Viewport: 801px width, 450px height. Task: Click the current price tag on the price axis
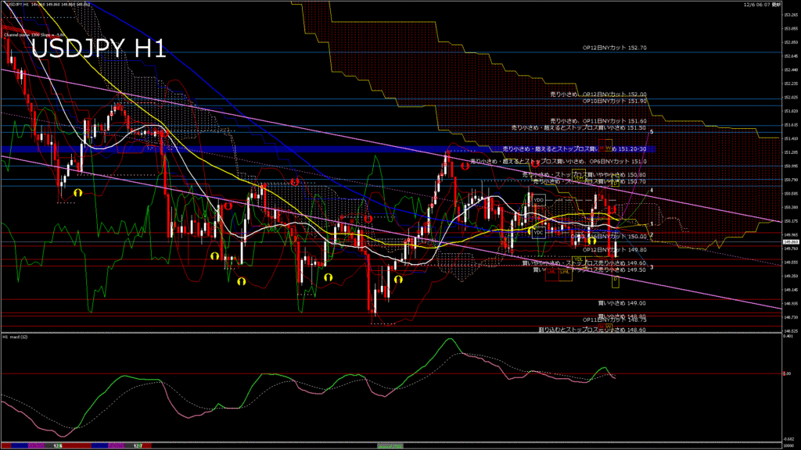coord(791,242)
